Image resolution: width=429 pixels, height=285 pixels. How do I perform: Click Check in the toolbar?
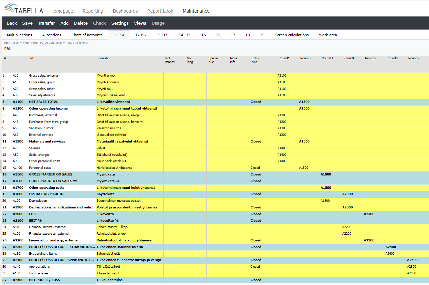pos(99,23)
